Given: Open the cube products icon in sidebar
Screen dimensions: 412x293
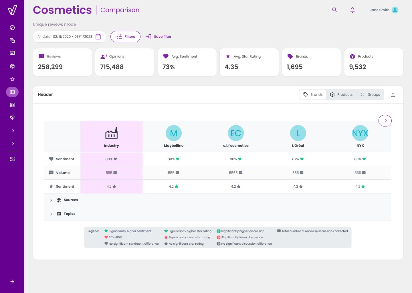Looking at the screenshot, I should (12, 66).
